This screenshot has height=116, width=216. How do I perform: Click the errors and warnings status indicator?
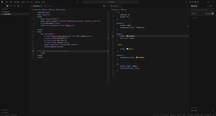(14, 115)
